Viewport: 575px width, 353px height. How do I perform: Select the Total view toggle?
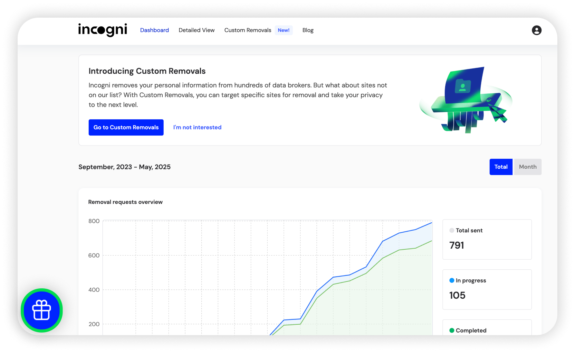(501, 167)
